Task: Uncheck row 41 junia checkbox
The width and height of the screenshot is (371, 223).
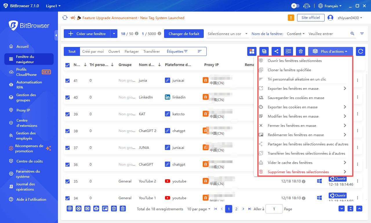Action: 67,80
